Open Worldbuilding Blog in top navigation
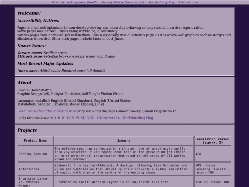Screen dimensions: 249x187 pos(162,2)
